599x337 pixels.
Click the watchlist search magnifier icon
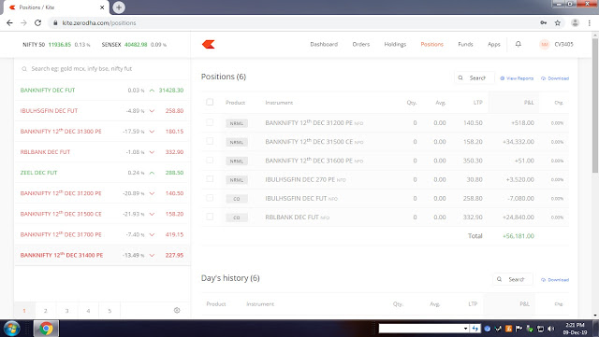(24, 69)
